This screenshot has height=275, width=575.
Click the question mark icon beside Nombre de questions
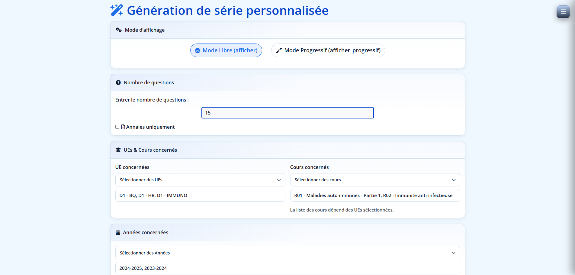tap(118, 82)
